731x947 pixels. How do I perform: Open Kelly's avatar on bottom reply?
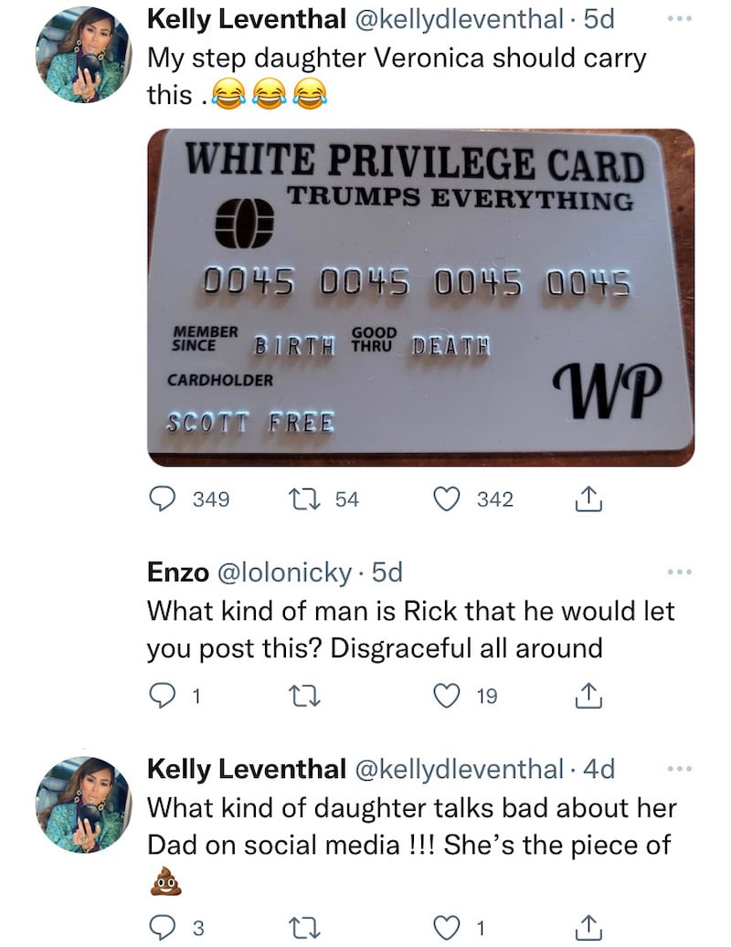click(x=83, y=805)
